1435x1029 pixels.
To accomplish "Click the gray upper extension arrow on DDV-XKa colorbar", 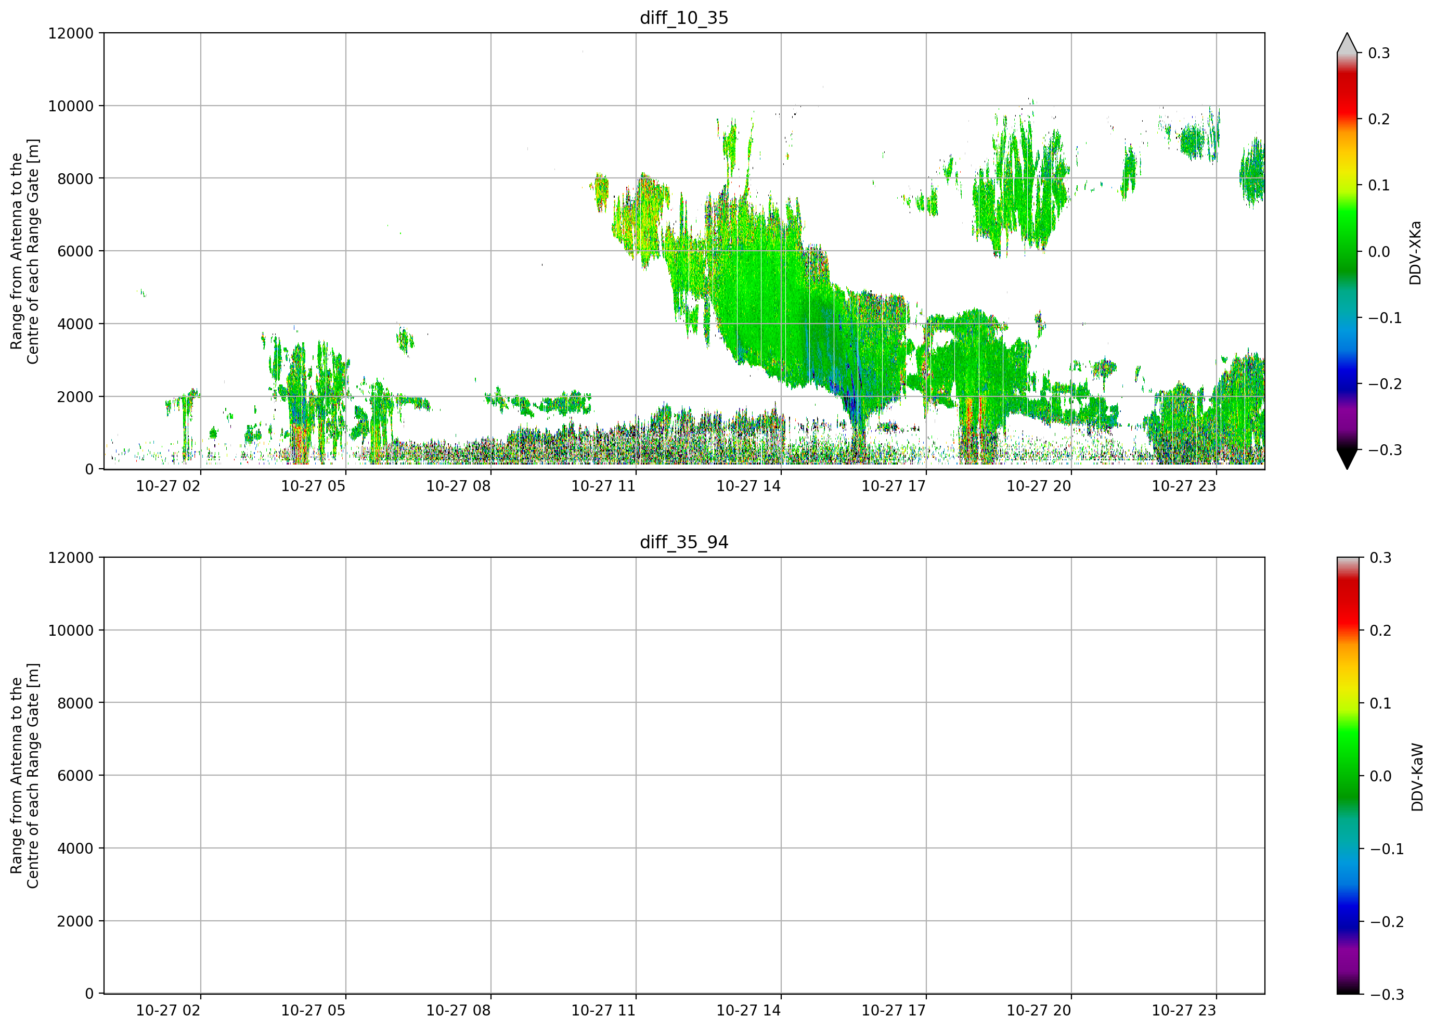I will coord(1347,43).
